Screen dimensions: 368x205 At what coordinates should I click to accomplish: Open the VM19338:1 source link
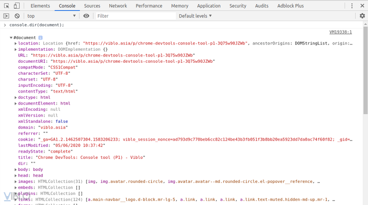(340, 32)
